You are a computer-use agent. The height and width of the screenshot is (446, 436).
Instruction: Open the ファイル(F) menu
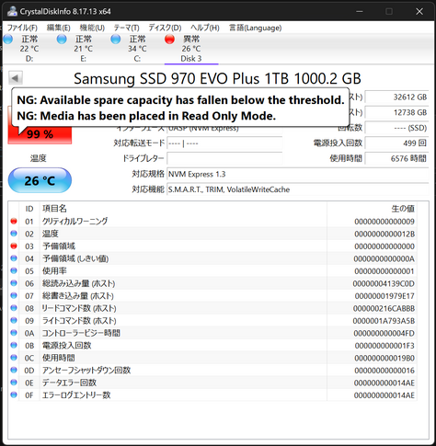tap(22, 28)
